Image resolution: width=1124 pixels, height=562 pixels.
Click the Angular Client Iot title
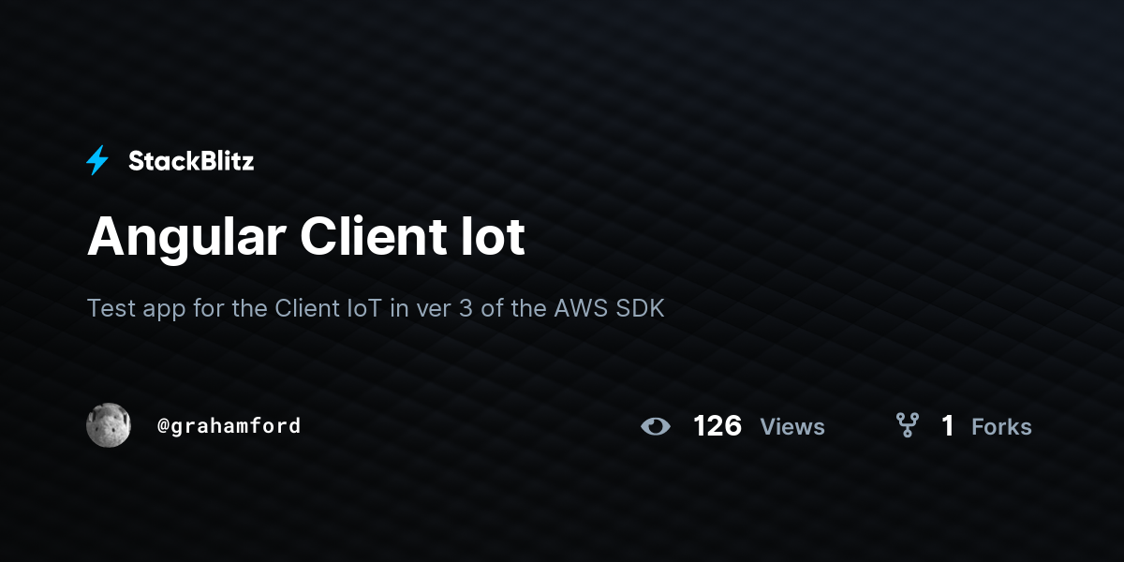pos(305,237)
